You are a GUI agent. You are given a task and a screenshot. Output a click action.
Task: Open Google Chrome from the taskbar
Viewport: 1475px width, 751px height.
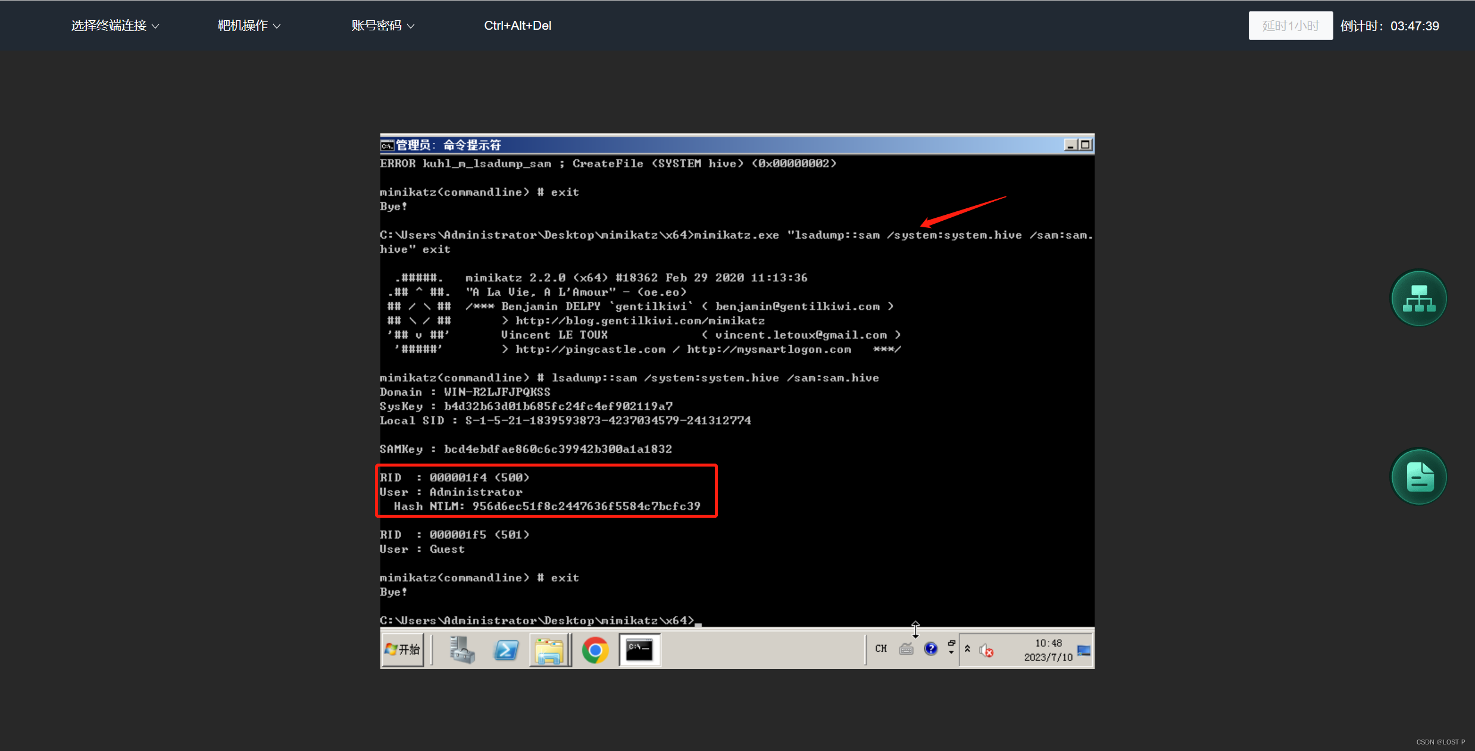595,650
